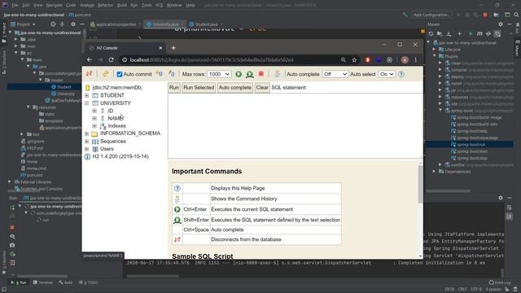Select spring-boot:run in Maven panel

[x=471, y=145]
